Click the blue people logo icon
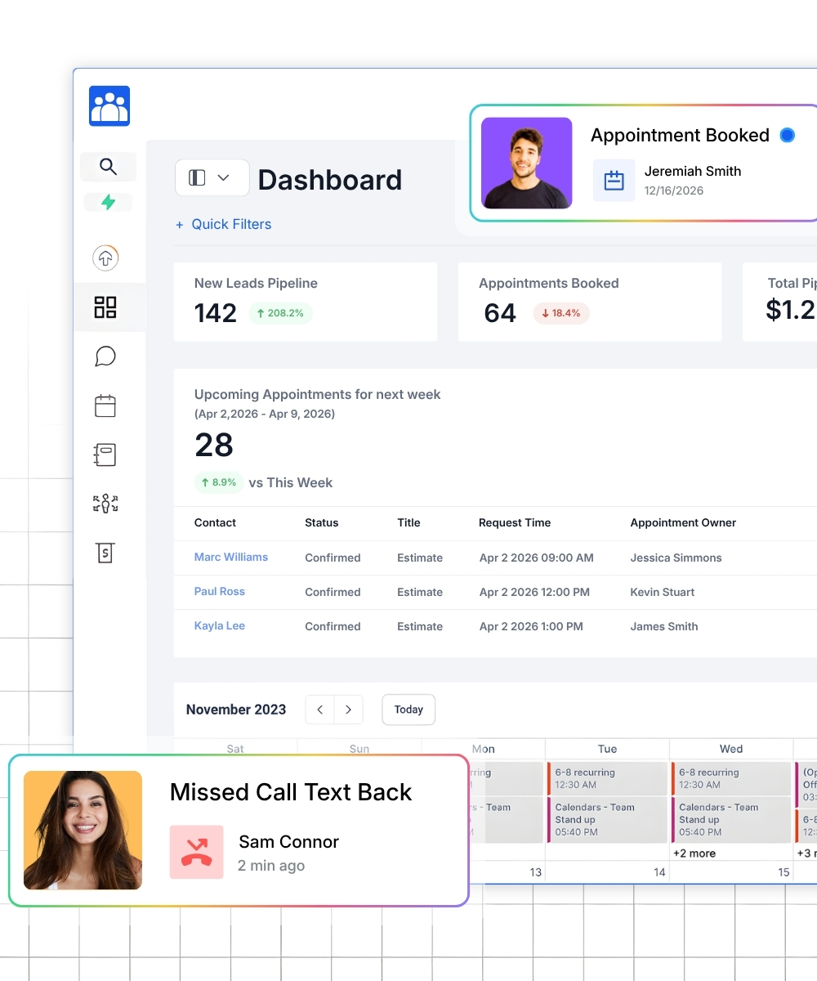 coord(109,106)
